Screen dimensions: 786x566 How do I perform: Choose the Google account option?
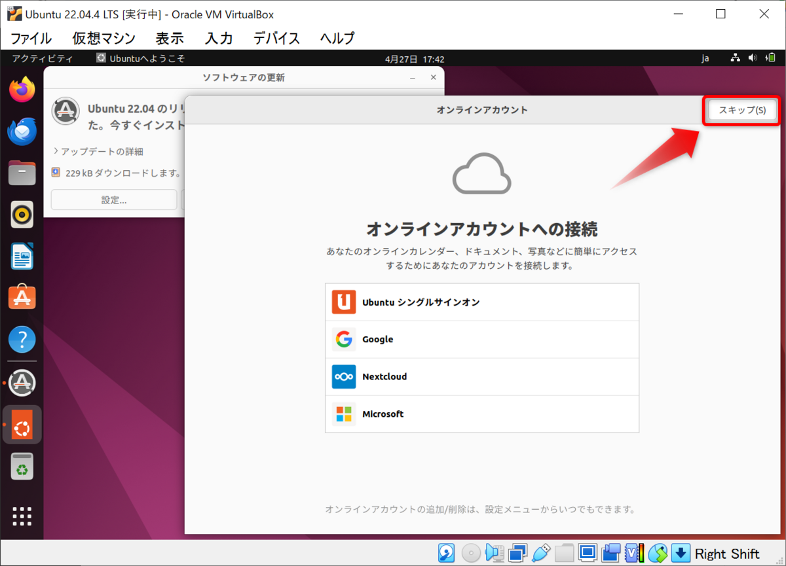click(x=481, y=340)
